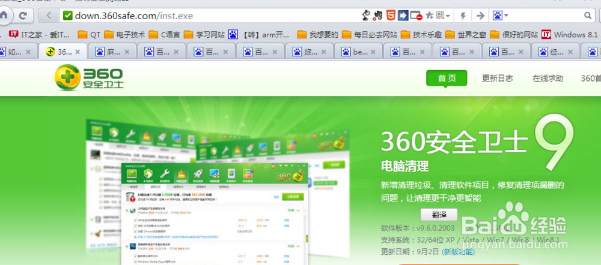Click the 翻译 button
This screenshot has width=601, height=265.
439,215
